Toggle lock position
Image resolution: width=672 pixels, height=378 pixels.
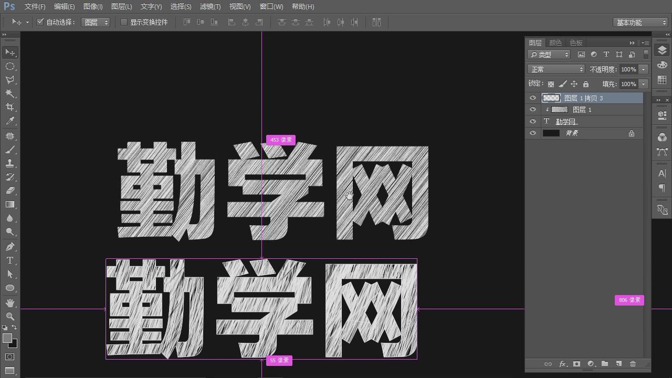pos(574,84)
